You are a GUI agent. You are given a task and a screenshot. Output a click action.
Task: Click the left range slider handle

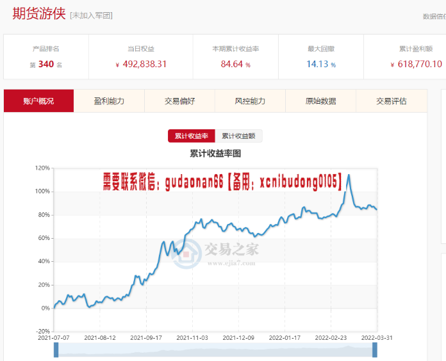coord(56,350)
